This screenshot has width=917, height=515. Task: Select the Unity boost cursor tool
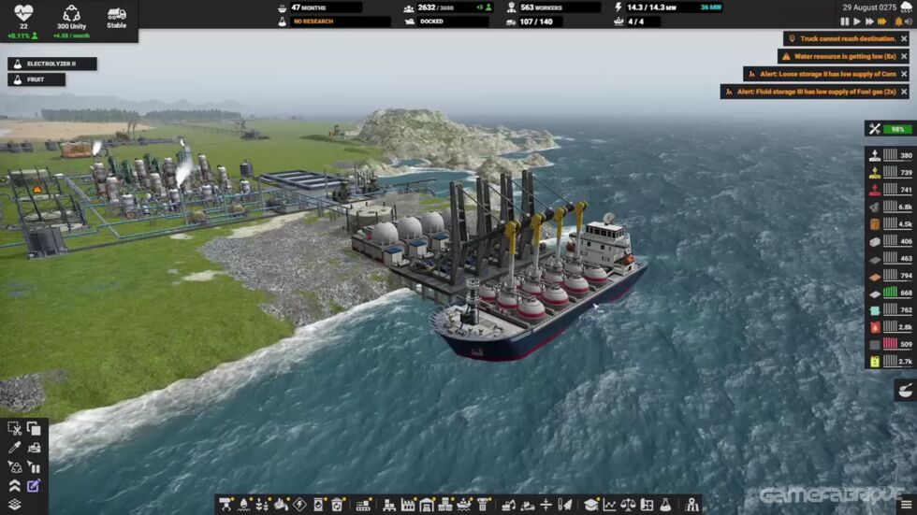15,467
